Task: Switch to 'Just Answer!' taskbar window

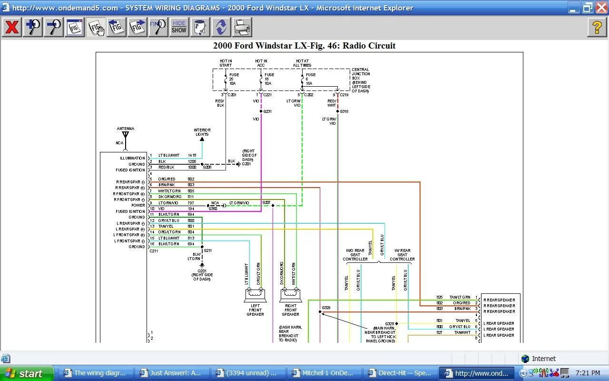Action: click(x=171, y=373)
